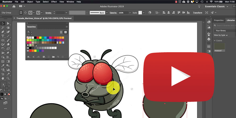Pick the Eraser tool
236x118 pixels.
point(8,44)
